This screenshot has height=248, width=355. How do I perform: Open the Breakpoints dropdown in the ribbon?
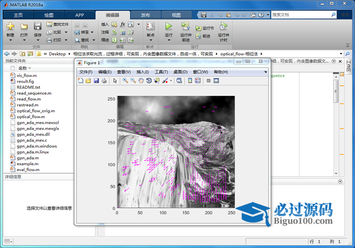point(150,35)
